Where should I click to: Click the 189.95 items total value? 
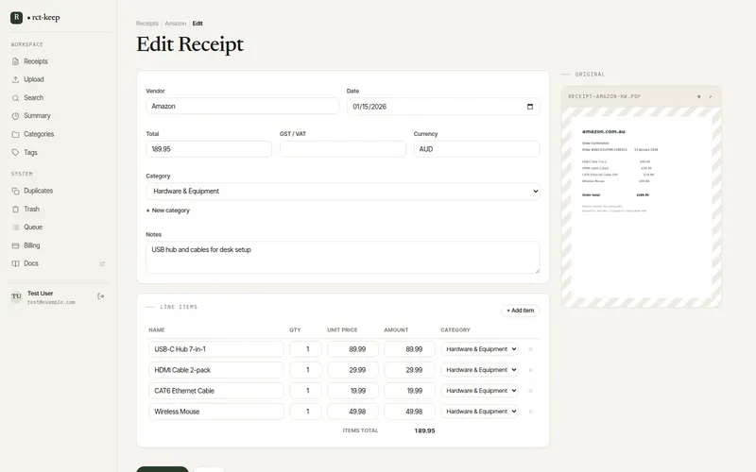[x=424, y=430]
